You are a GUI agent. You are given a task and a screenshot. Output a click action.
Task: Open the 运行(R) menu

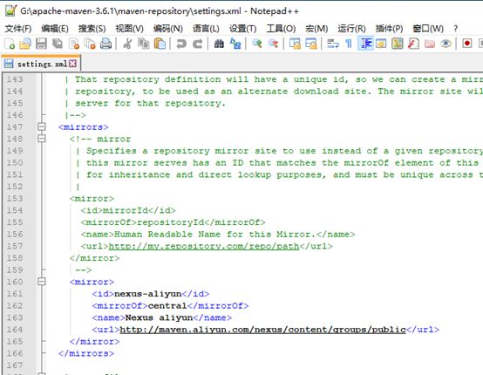tap(351, 29)
